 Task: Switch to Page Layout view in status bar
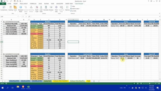[x=138, y=83]
